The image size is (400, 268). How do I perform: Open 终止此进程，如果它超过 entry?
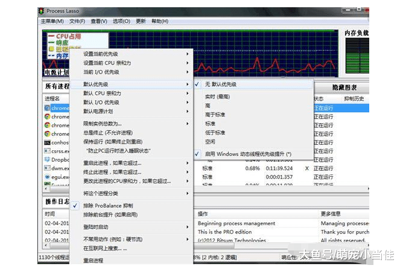(x=132, y=172)
